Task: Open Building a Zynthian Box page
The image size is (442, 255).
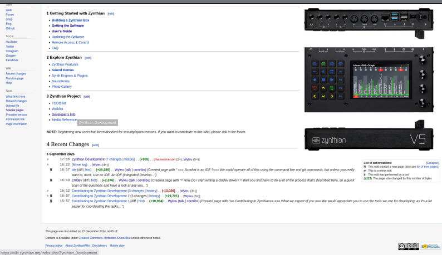Action: pyautogui.click(x=70, y=20)
